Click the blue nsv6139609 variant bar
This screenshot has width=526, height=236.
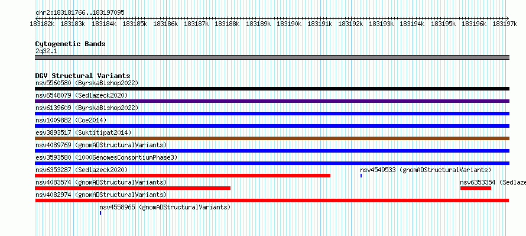(x=272, y=114)
